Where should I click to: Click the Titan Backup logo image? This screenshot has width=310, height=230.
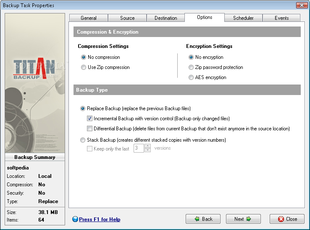pyautogui.click(x=34, y=68)
